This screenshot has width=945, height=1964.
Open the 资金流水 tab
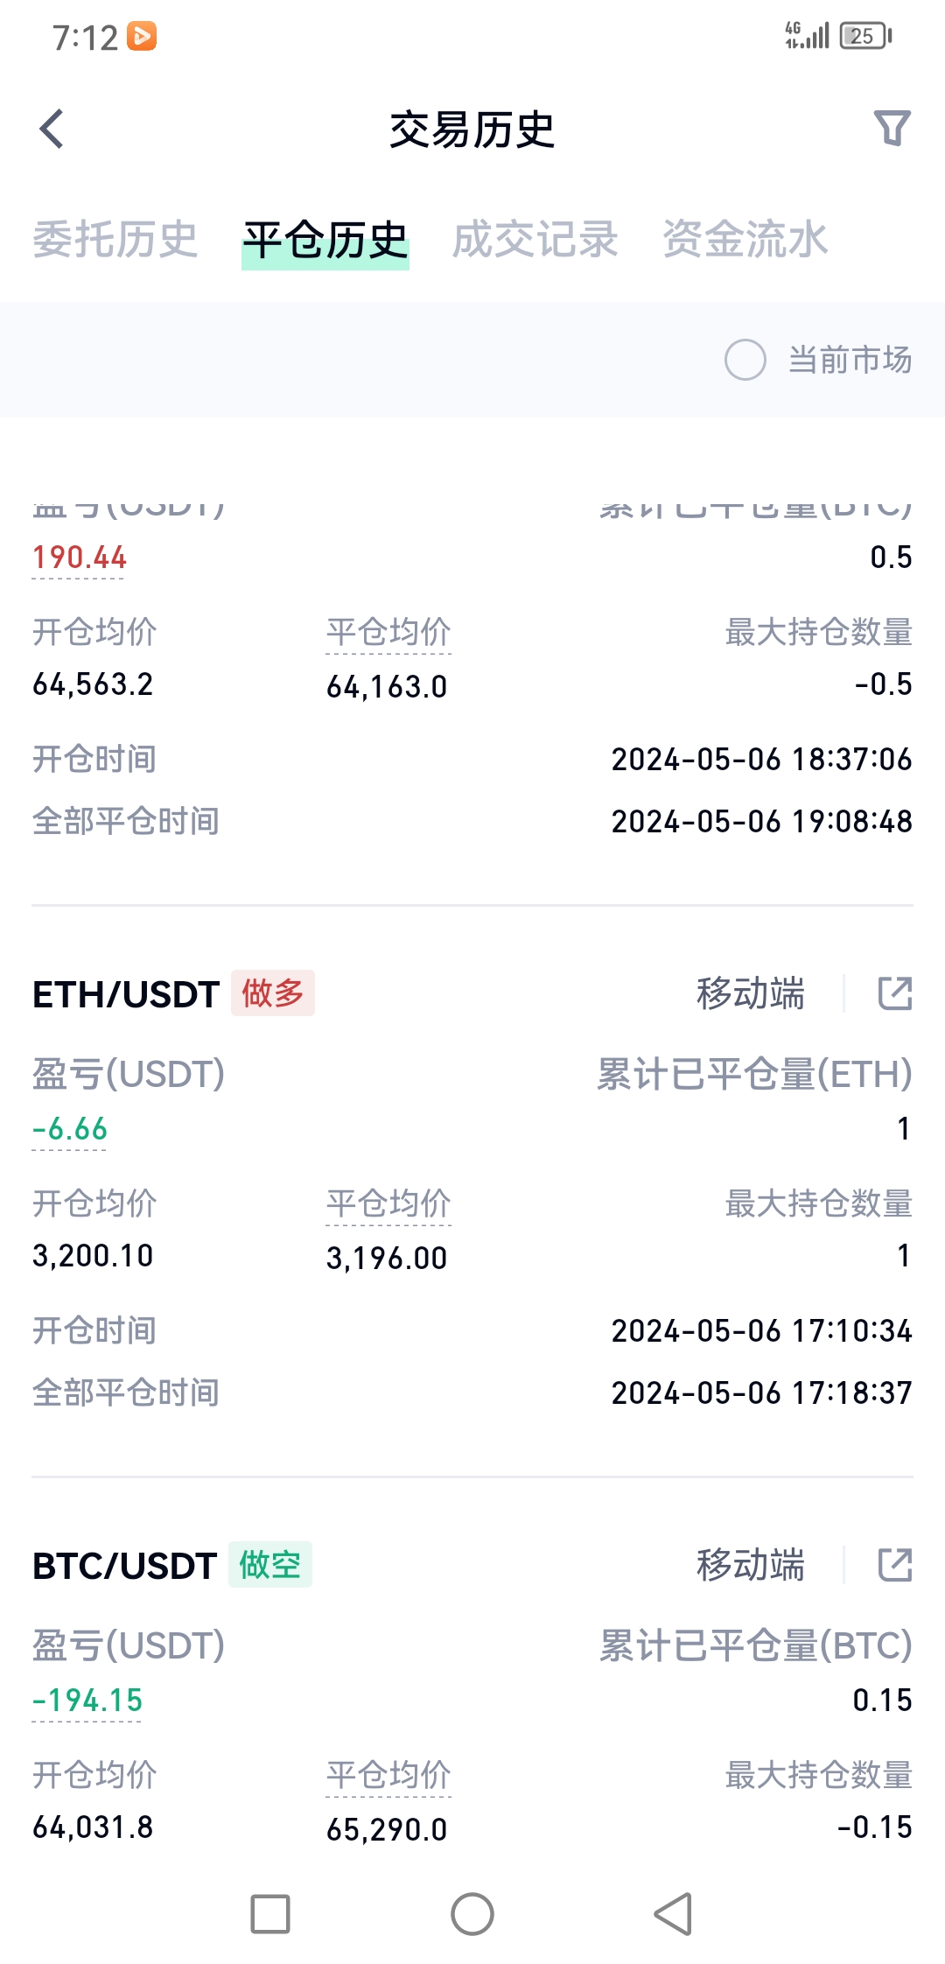(745, 240)
